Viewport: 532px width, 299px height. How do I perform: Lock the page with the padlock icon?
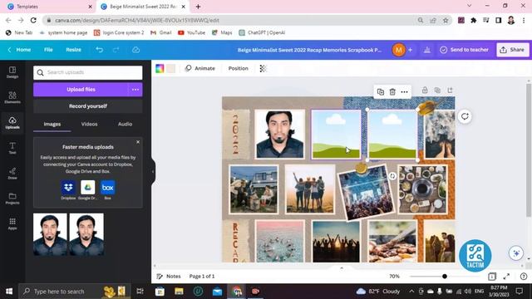click(425, 91)
